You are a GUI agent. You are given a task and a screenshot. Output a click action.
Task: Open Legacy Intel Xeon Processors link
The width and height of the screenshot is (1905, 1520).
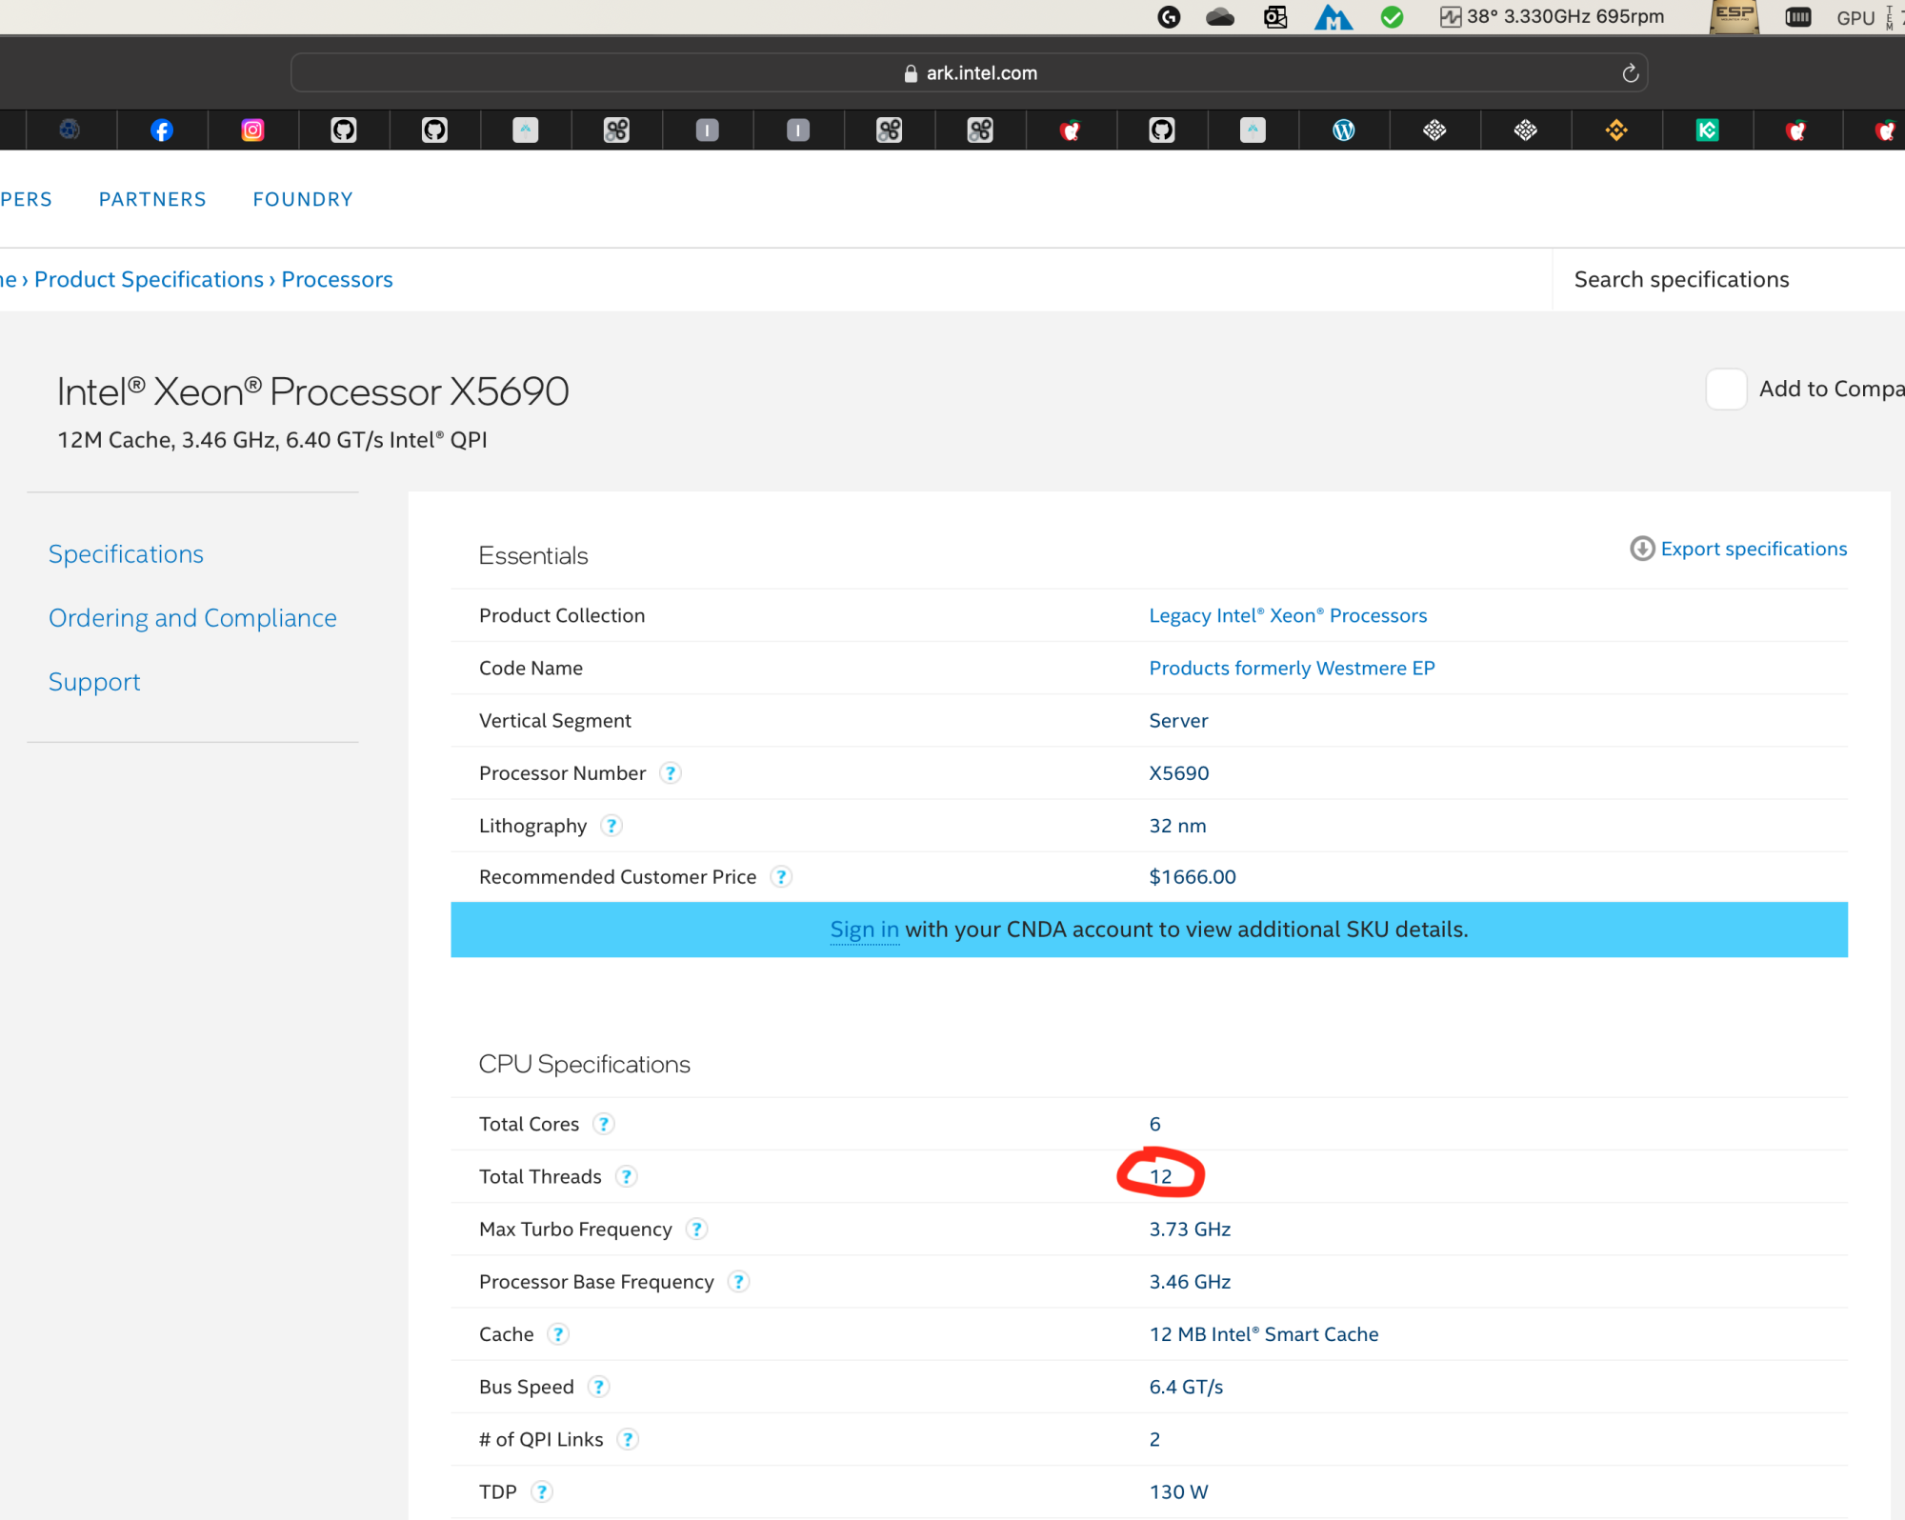coord(1288,615)
